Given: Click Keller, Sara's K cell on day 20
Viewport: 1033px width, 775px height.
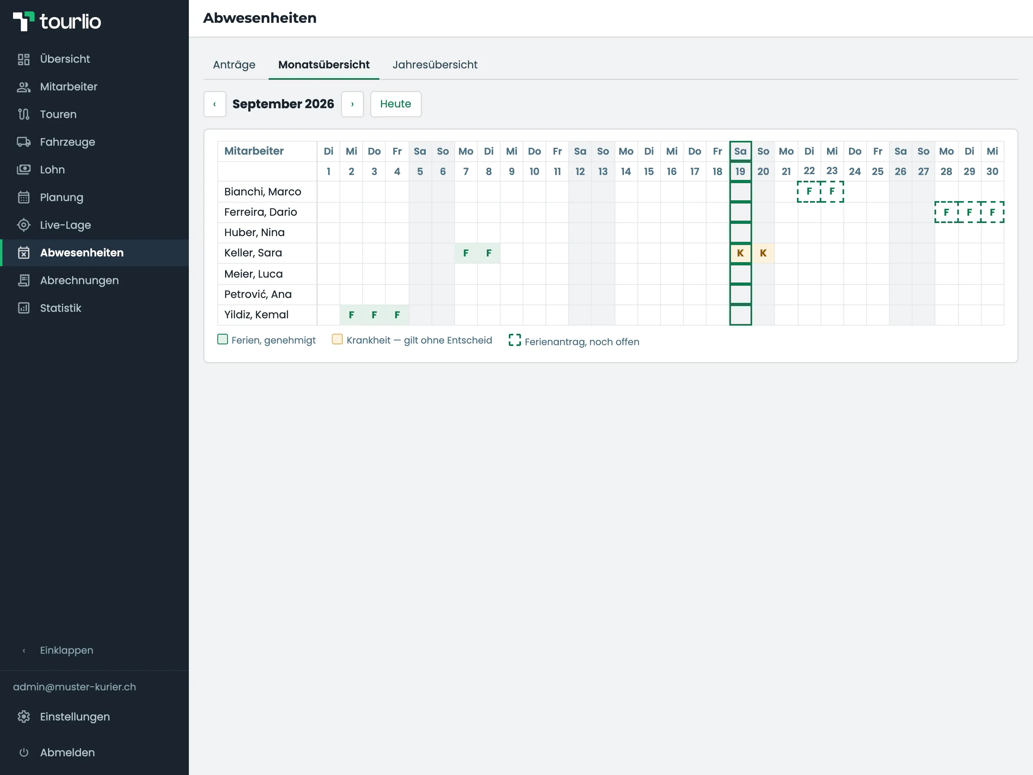Looking at the screenshot, I should (763, 253).
